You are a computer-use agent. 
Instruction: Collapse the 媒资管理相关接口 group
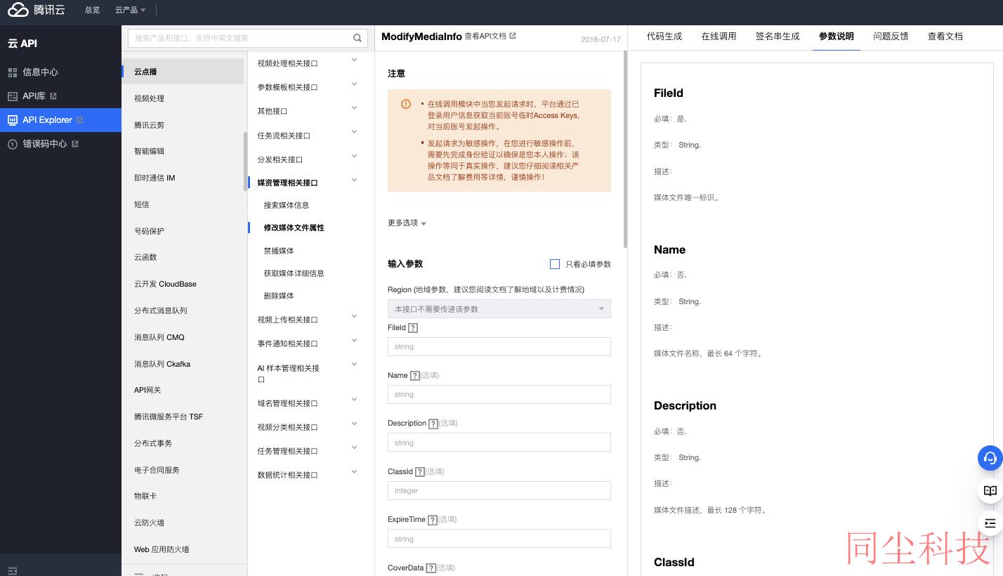tap(354, 181)
